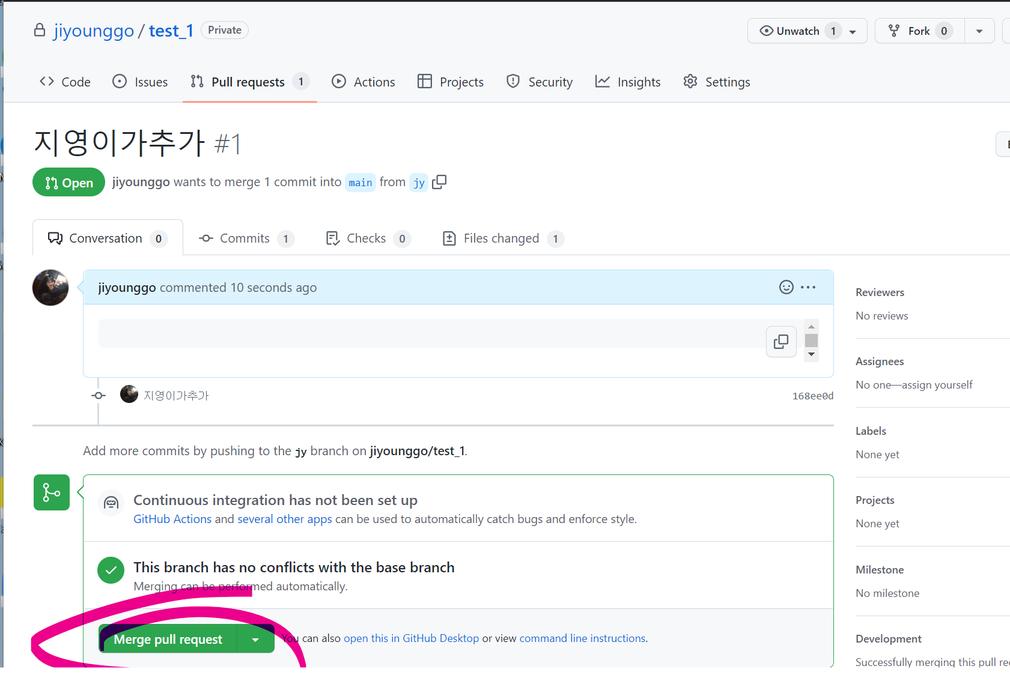Click the jiyounggo avatar beside comment

50,288
